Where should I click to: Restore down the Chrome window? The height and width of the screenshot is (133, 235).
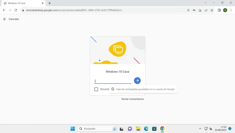(x=222, y=3)
